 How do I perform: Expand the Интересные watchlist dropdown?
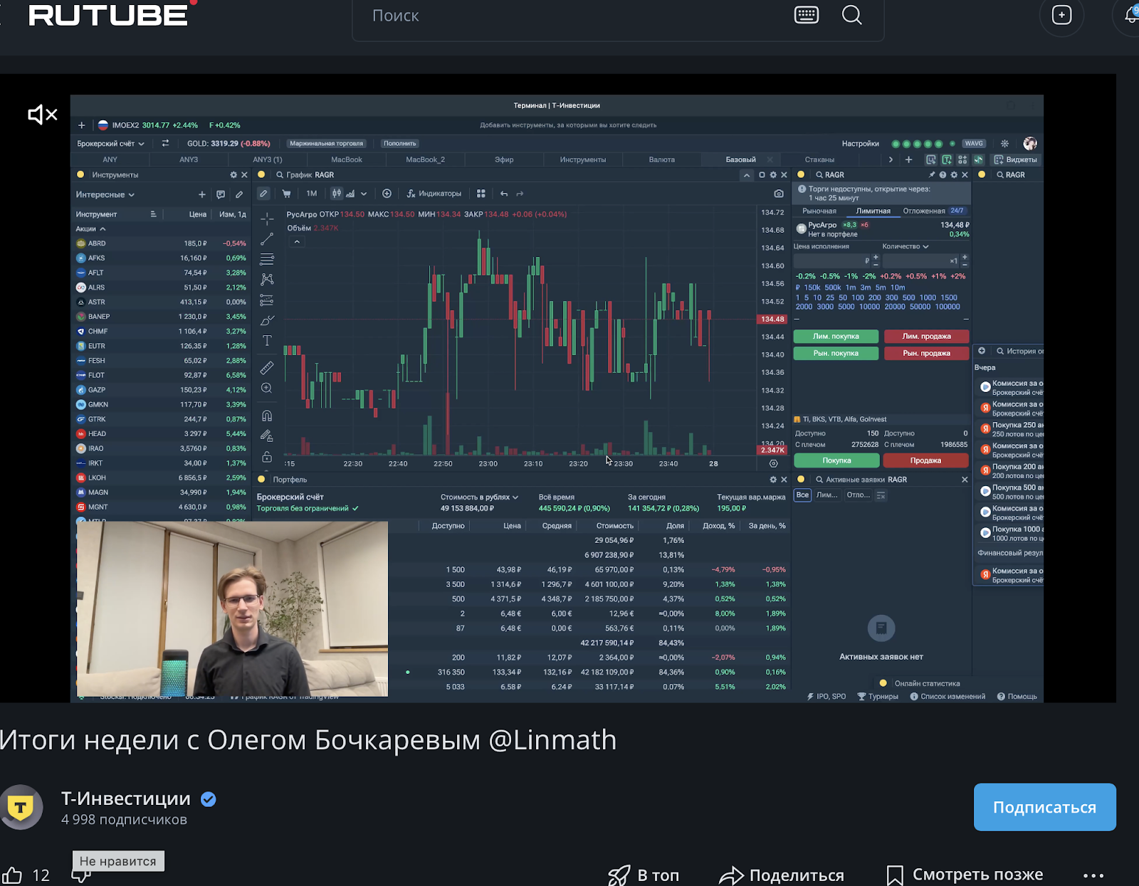[x=105, y=194]
